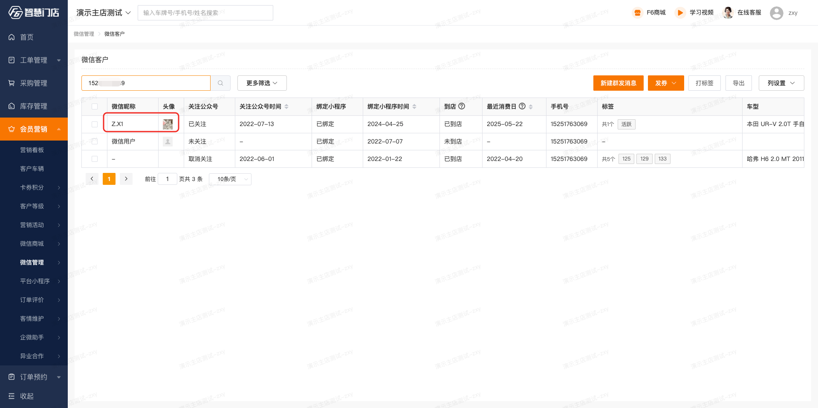
Task: Click 打标签 button
Action: 704,83
